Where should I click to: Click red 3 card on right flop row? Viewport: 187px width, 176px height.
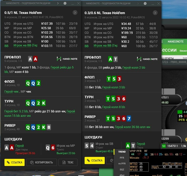(119, 79)
